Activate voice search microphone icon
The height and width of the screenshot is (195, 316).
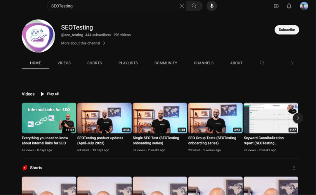[x=212, y=6]
